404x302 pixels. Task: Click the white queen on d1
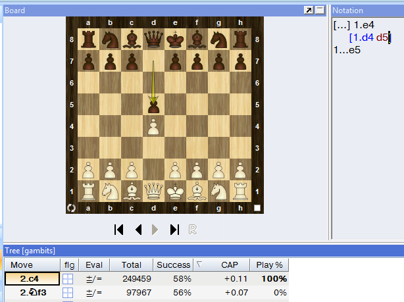(x=153, y=191)
